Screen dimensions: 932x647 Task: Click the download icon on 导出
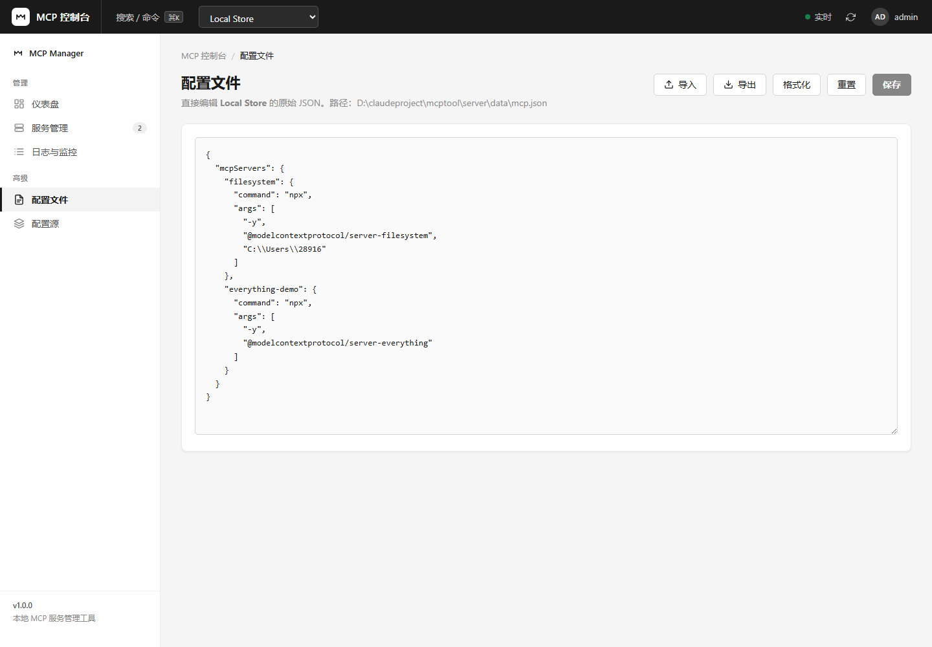pyautogui.click(x=728, y=85)
